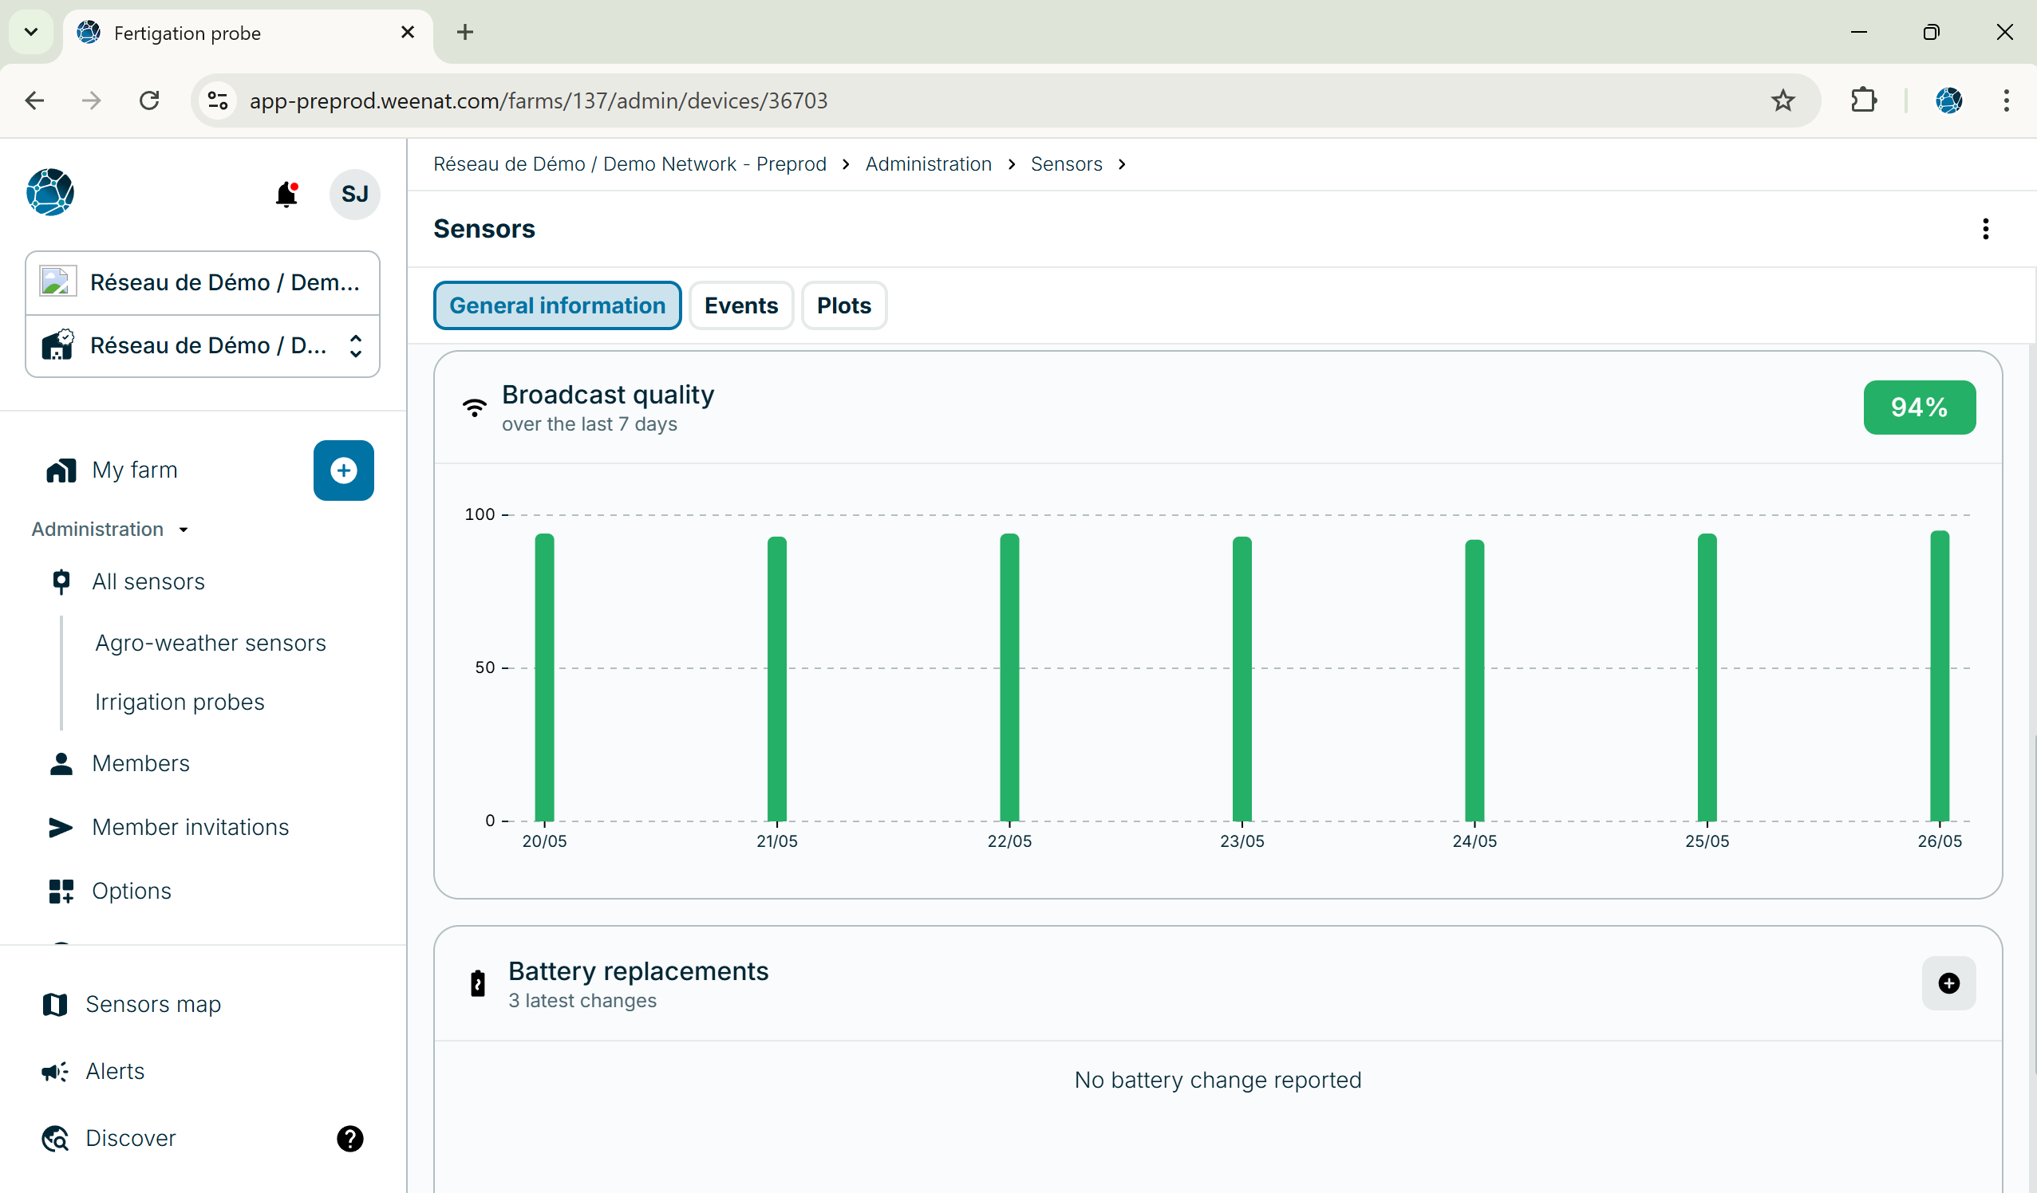The image size is (2037, 1193).
Task: Select the Fertigation probe browser tab
Action: pos(247,33)
